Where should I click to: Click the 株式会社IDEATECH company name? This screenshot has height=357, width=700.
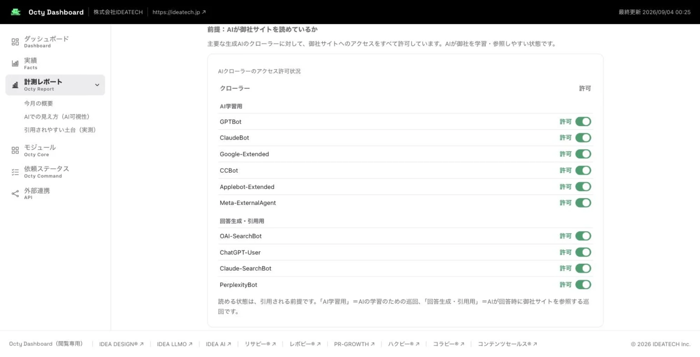[x=118, y=12]
